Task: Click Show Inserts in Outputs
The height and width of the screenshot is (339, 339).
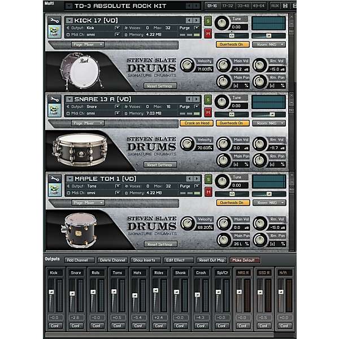Action: [x=146, y=260]
